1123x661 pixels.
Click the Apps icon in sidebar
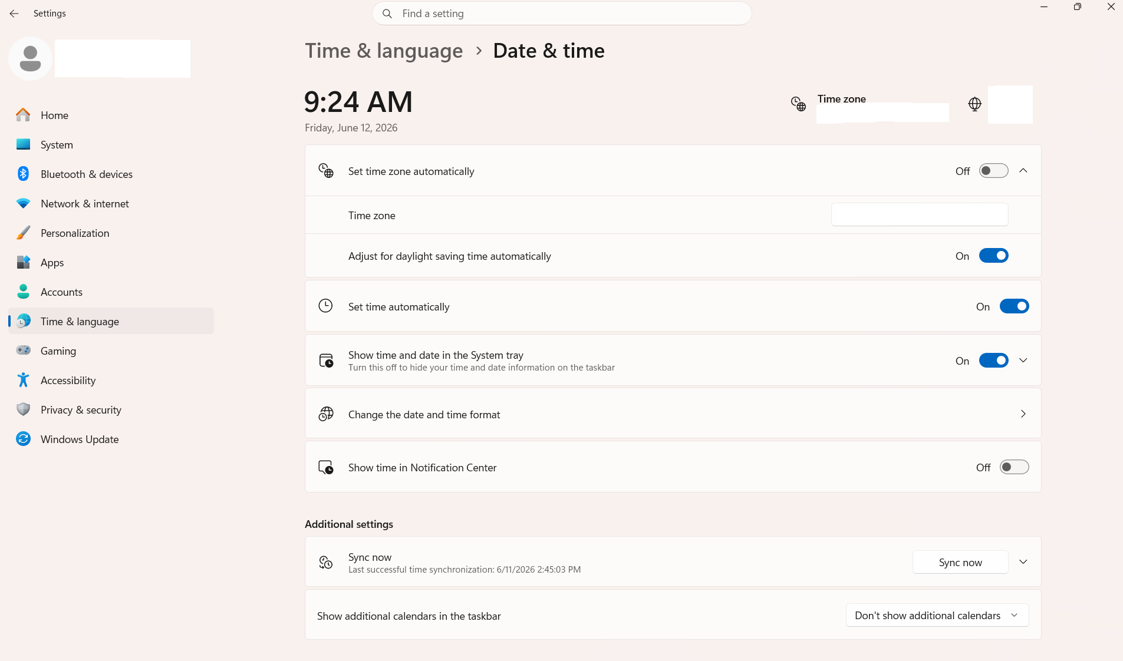(x=23, y=262)
